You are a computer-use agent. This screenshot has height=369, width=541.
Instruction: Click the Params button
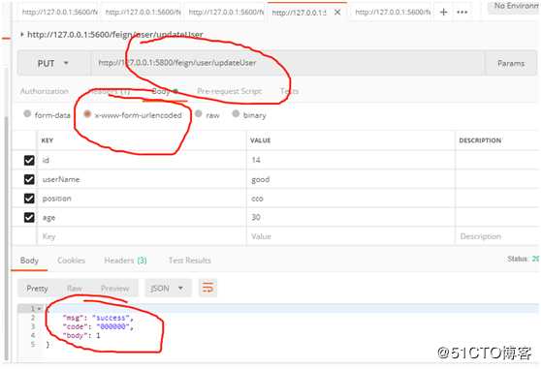pos(511,63)
